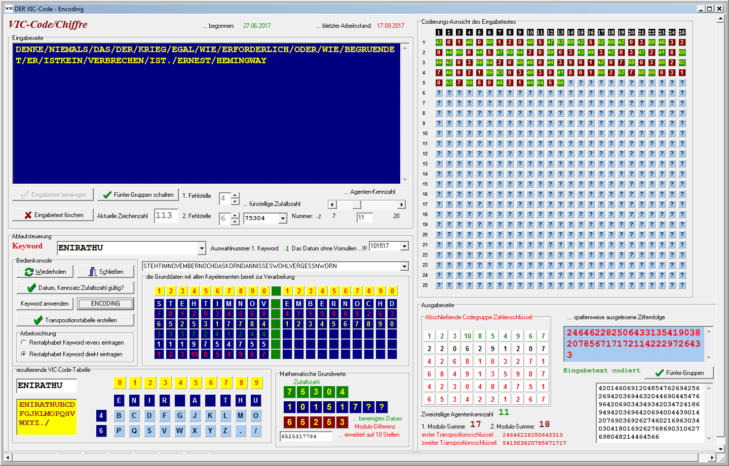Click the ENIRATHU field in VIC-Code-Tabelle
Image resolution: width=729 pixels, height=466 pixels.
47,386
